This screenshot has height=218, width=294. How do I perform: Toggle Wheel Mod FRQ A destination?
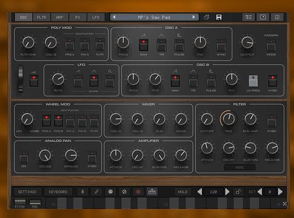point(46,121)
